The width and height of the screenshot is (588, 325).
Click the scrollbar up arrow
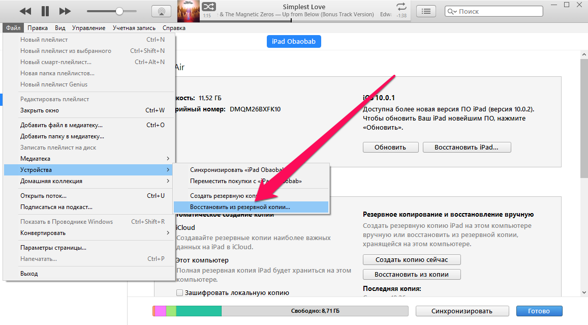point(584,54)
